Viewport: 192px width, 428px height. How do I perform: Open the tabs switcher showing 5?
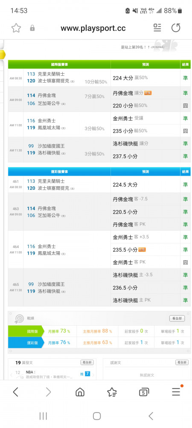pyautogui.click(x=144, y=392)
